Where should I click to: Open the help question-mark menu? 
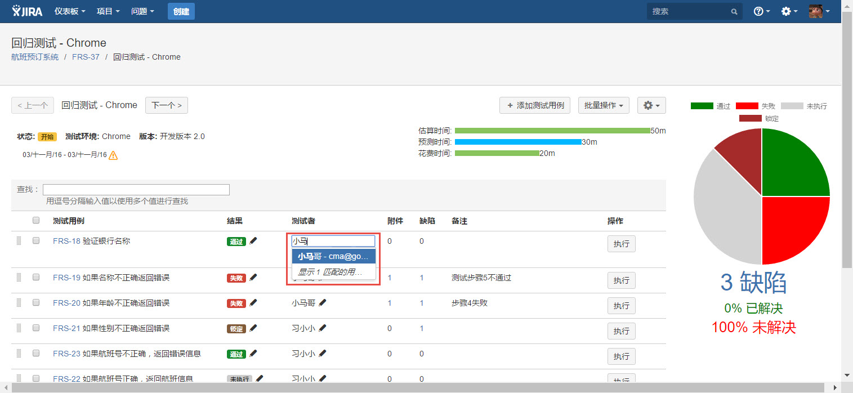click(762, 11)
